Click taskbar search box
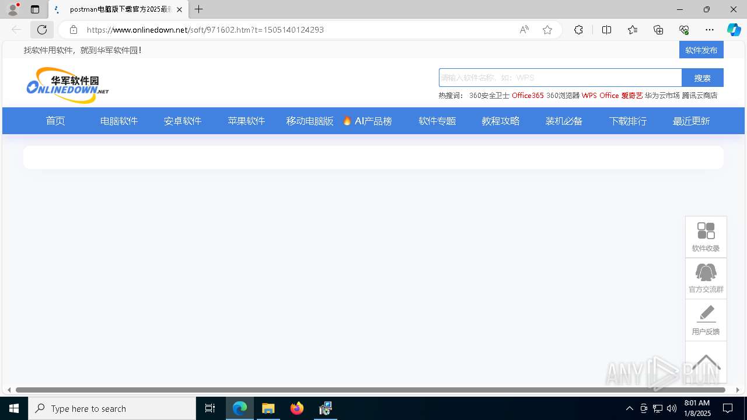This screenshot has width=747, height=420. click(112, 408)
